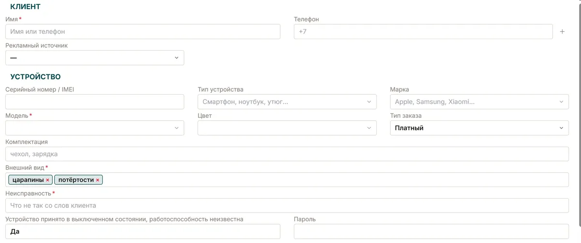Click the «Комплектация» field with чехол, зарядка
The image size is (581, 243).
tap(287, 154)
